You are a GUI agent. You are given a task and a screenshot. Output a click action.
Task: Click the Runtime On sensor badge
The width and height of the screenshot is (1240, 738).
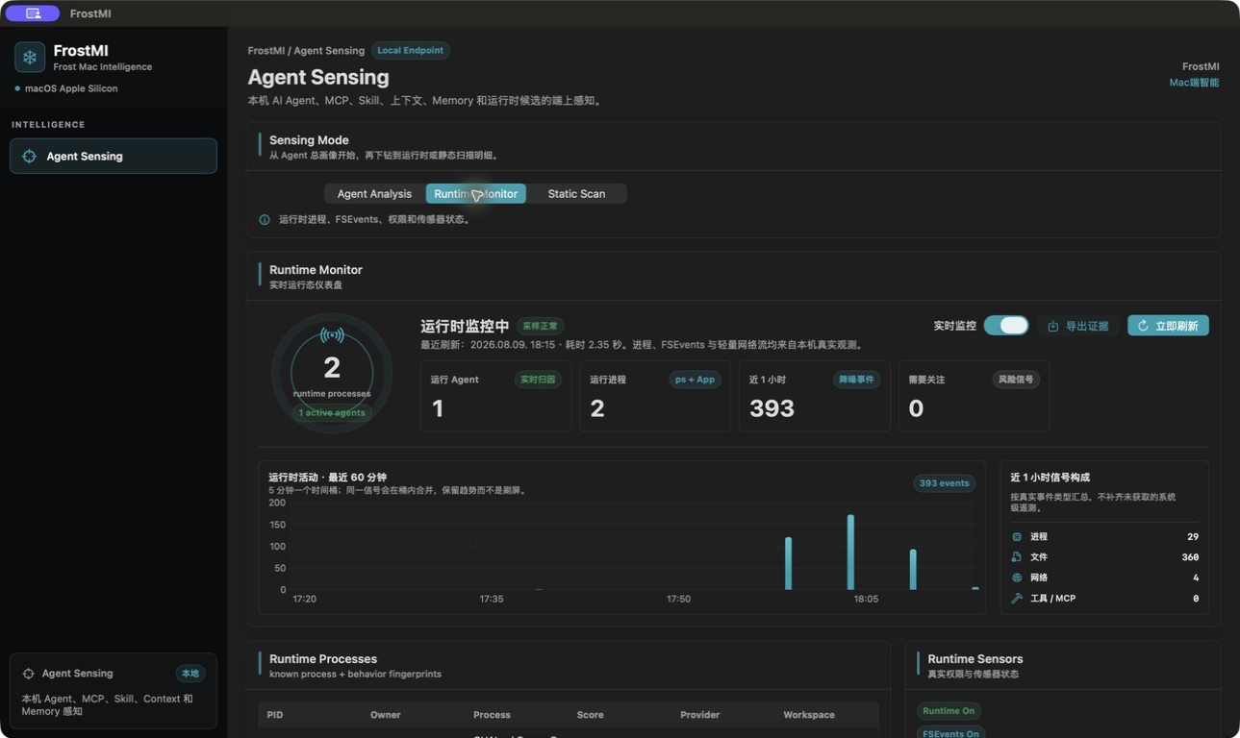[949, 711]
